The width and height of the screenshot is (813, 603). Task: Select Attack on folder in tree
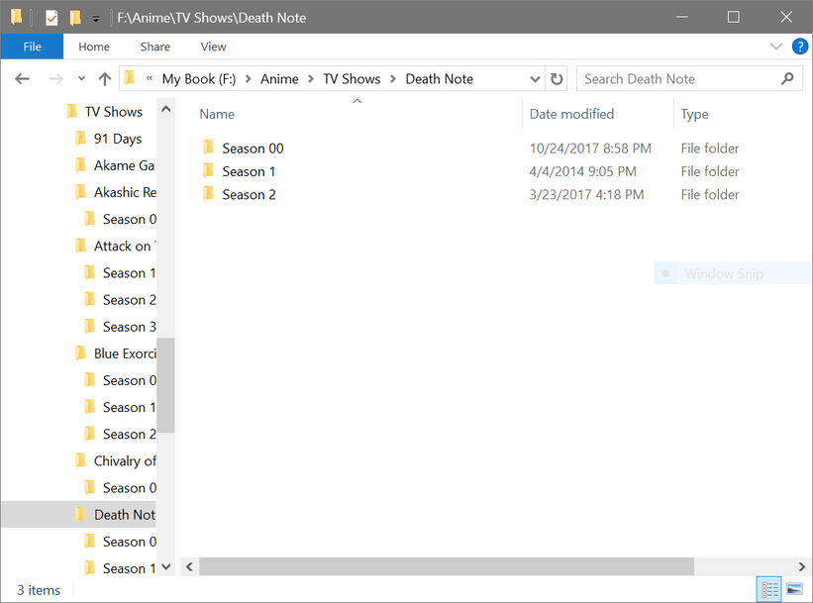pyautogui.click(x=124, y=247)
